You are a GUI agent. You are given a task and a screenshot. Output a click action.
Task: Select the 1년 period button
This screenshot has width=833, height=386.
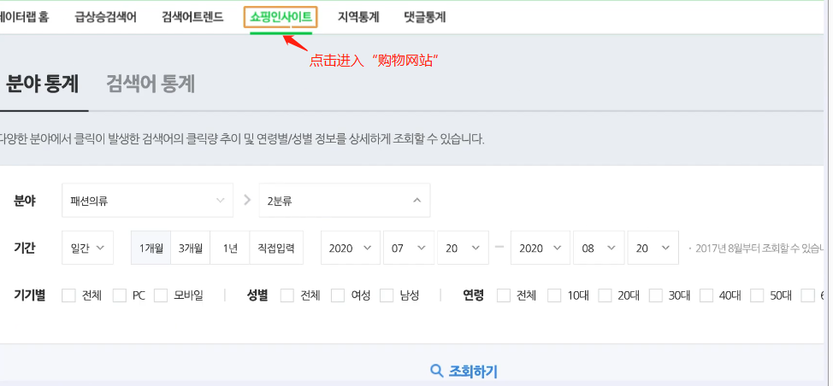[x=230, y=248]
